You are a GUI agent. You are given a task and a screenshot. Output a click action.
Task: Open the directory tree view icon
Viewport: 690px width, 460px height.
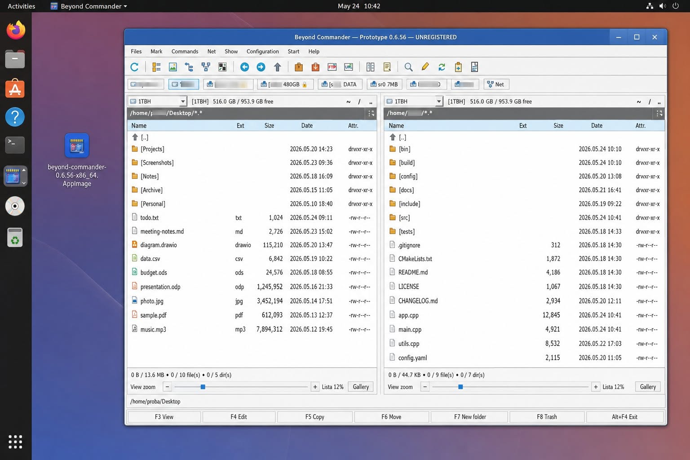pyautogui.click(x=189, y=67)
